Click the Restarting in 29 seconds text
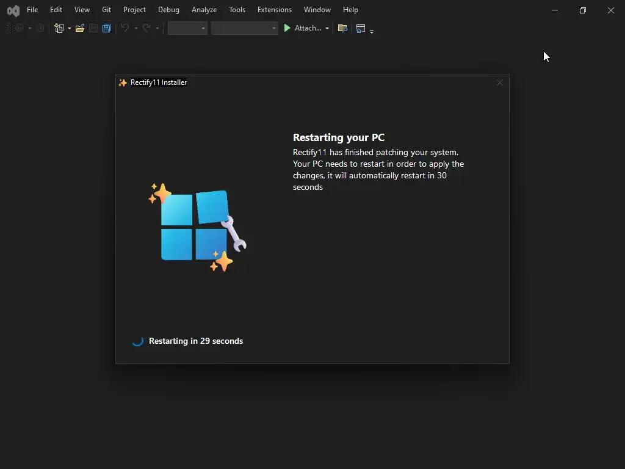This screenshot has width=625, height=469. [196, 341]
